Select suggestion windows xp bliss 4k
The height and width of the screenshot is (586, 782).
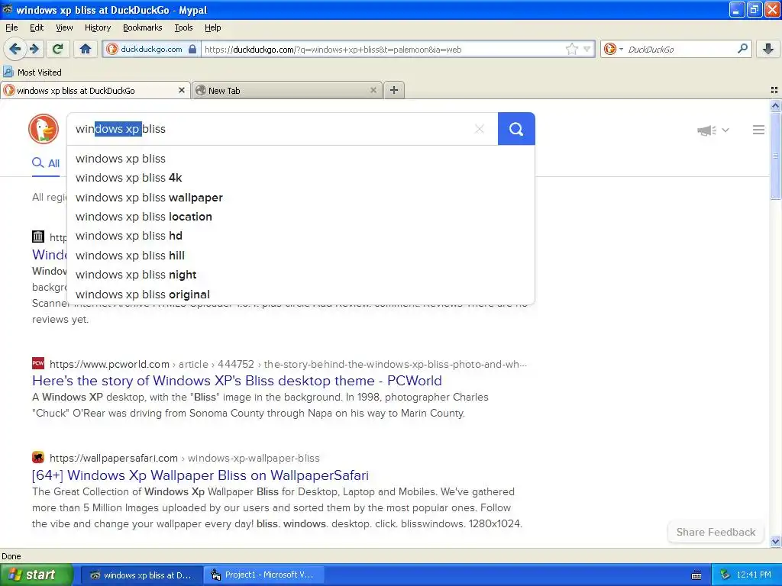301,178
